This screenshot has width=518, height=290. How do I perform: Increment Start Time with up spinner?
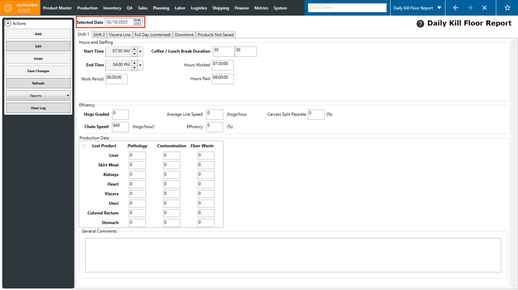135,49
